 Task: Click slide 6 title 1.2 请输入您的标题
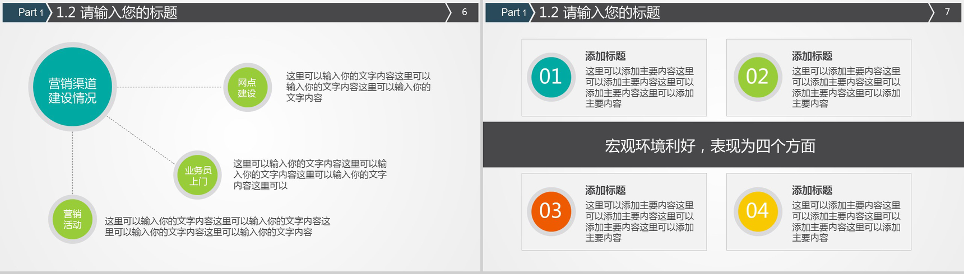(x=117, y=12)
